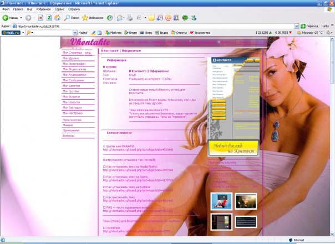Click the euro exchange rate indicator
The height and width of the screenshot is (244, 335).
click(x=283, y=33)
